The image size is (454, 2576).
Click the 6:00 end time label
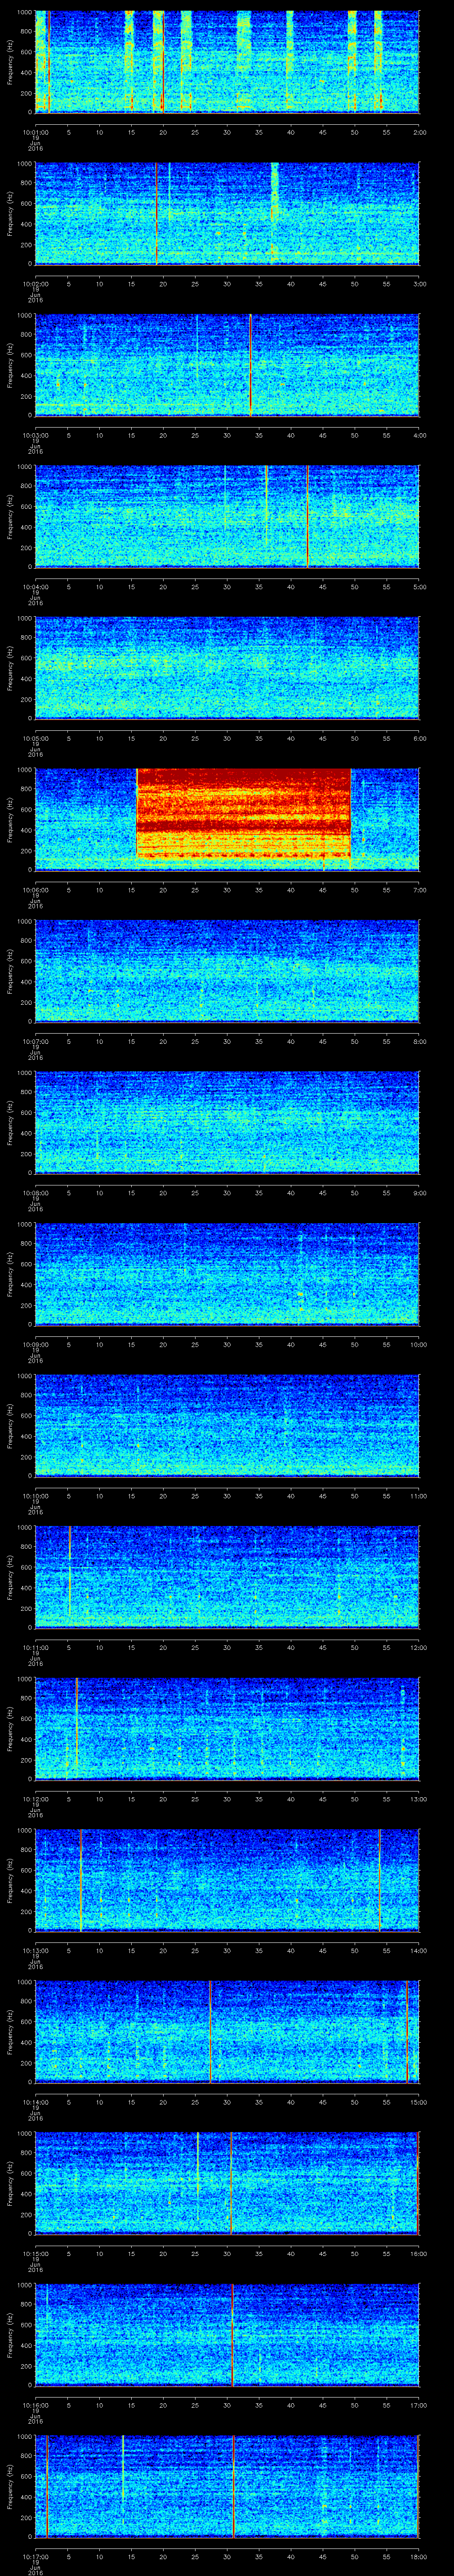click(x=419, y=737)
